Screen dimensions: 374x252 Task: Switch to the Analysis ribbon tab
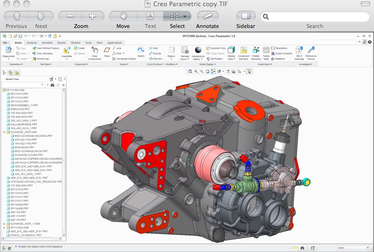pos(32,43)
